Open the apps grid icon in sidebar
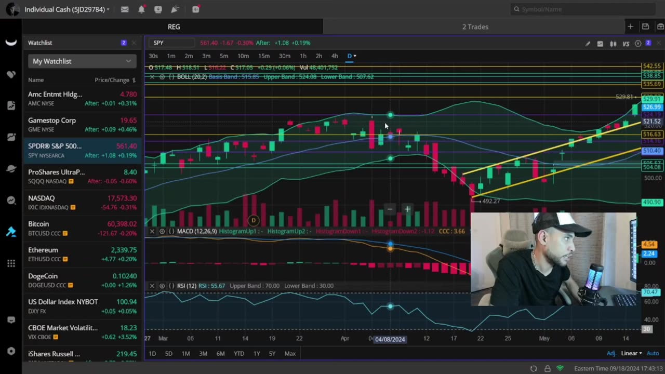 point(11,263)
